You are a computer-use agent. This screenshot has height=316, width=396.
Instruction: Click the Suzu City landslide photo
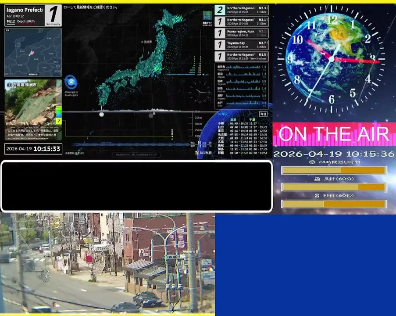(33, 110)
